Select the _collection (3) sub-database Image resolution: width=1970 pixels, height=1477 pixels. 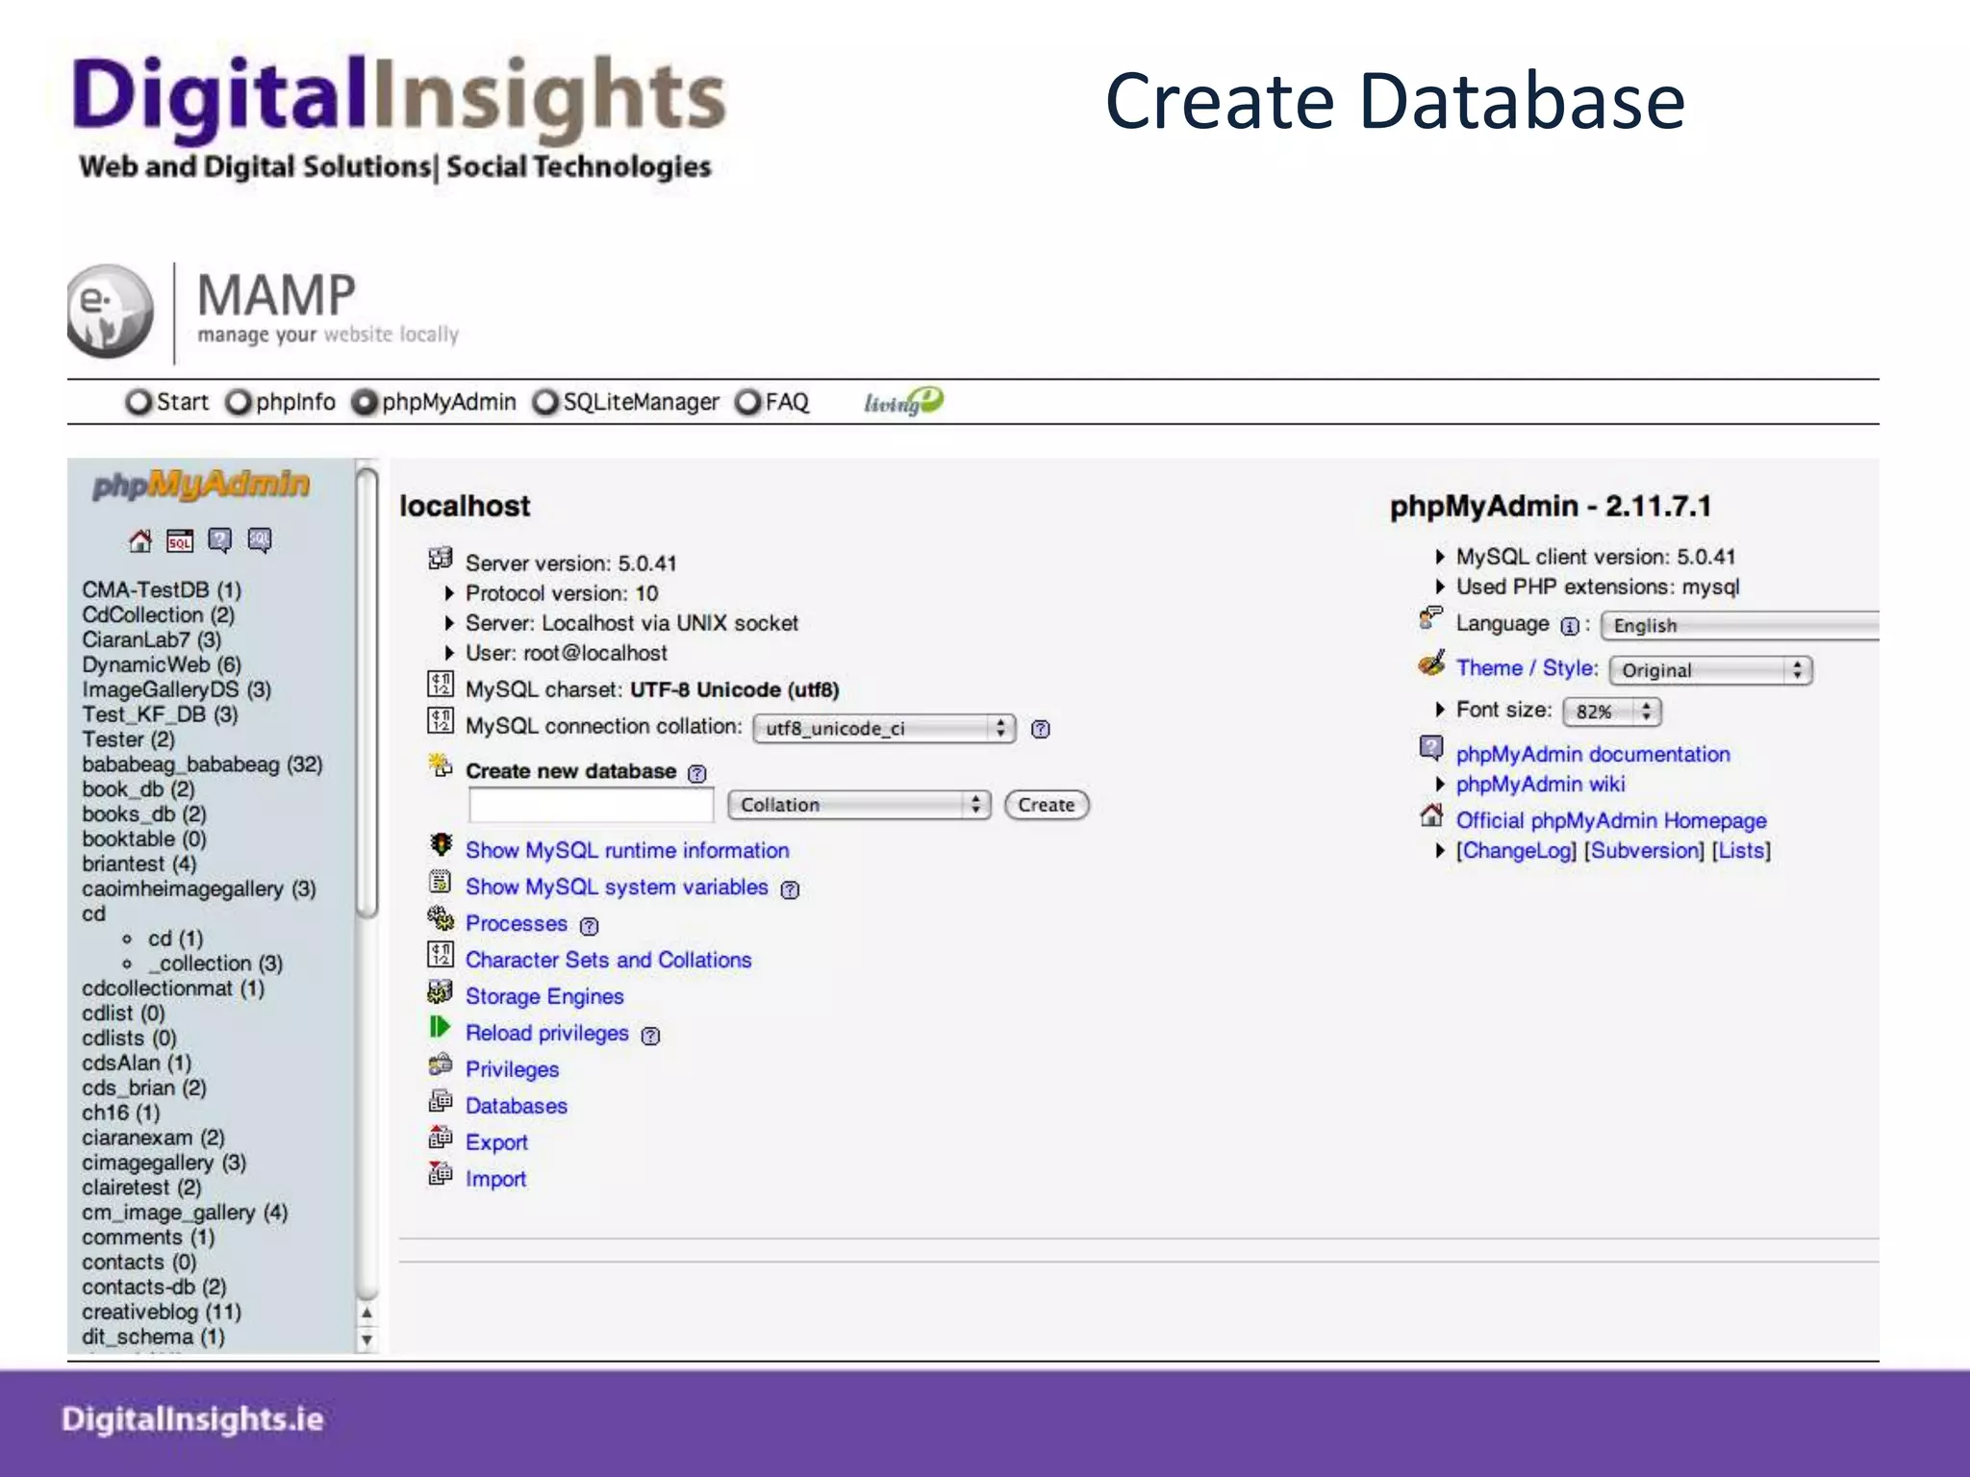215,964
